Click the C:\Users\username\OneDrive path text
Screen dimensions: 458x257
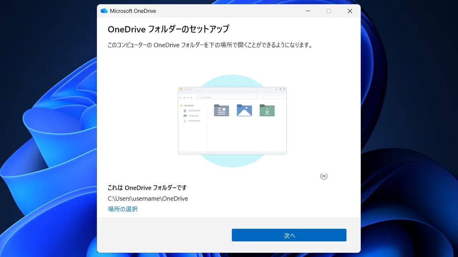tap(148, 198)
